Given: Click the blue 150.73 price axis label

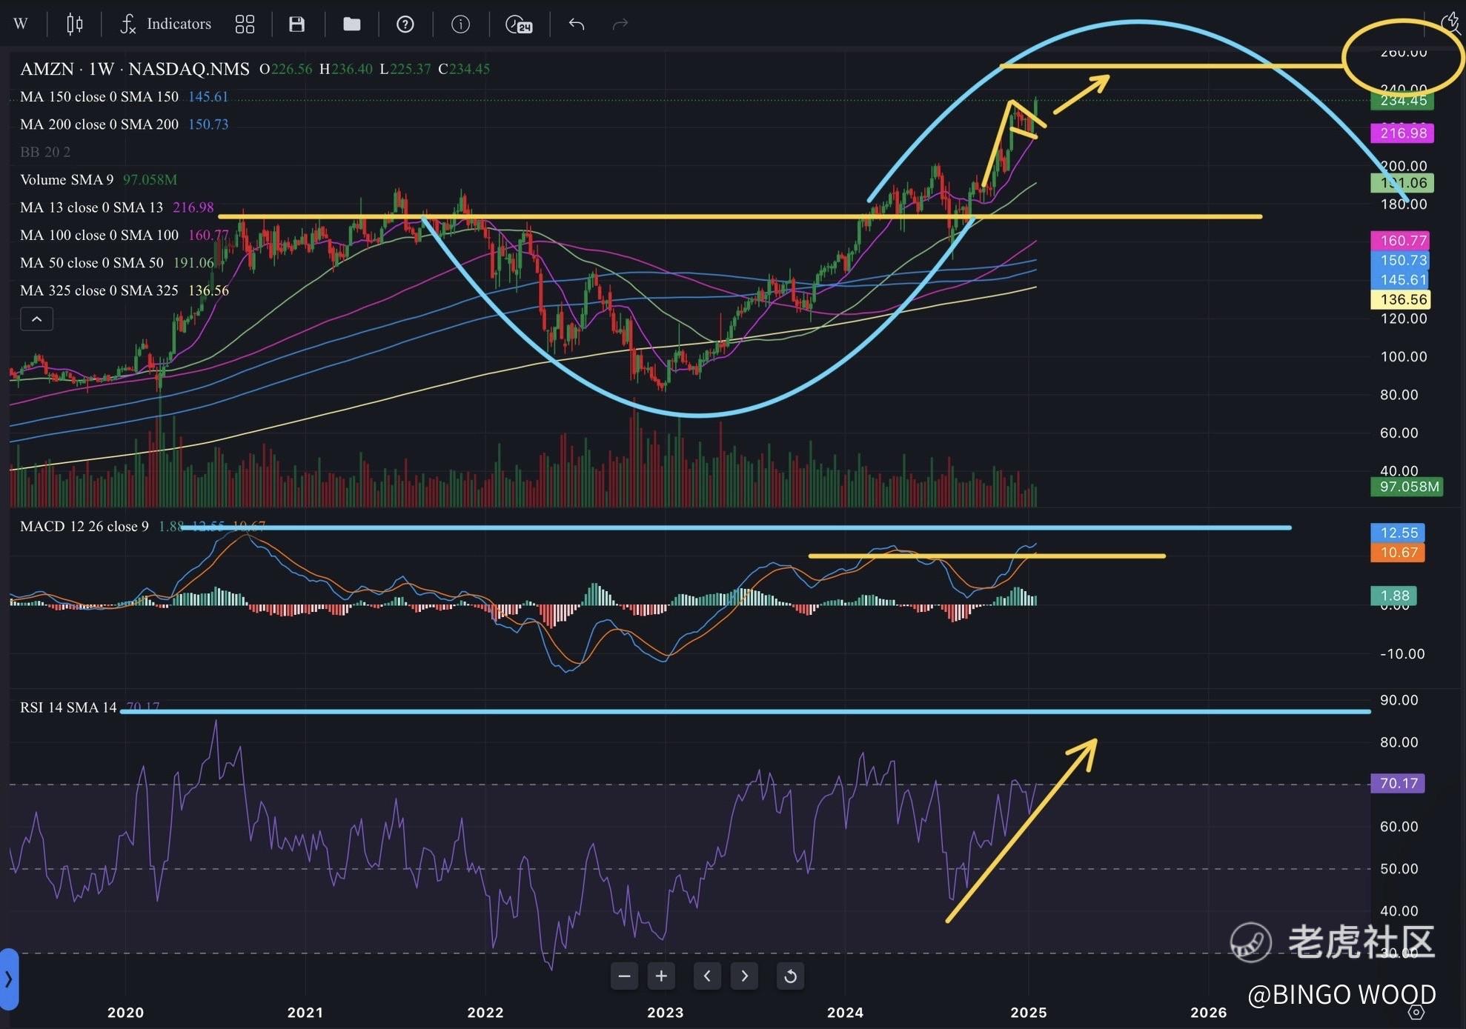Looking at the screenshot, I should [x=1401, y=260].
